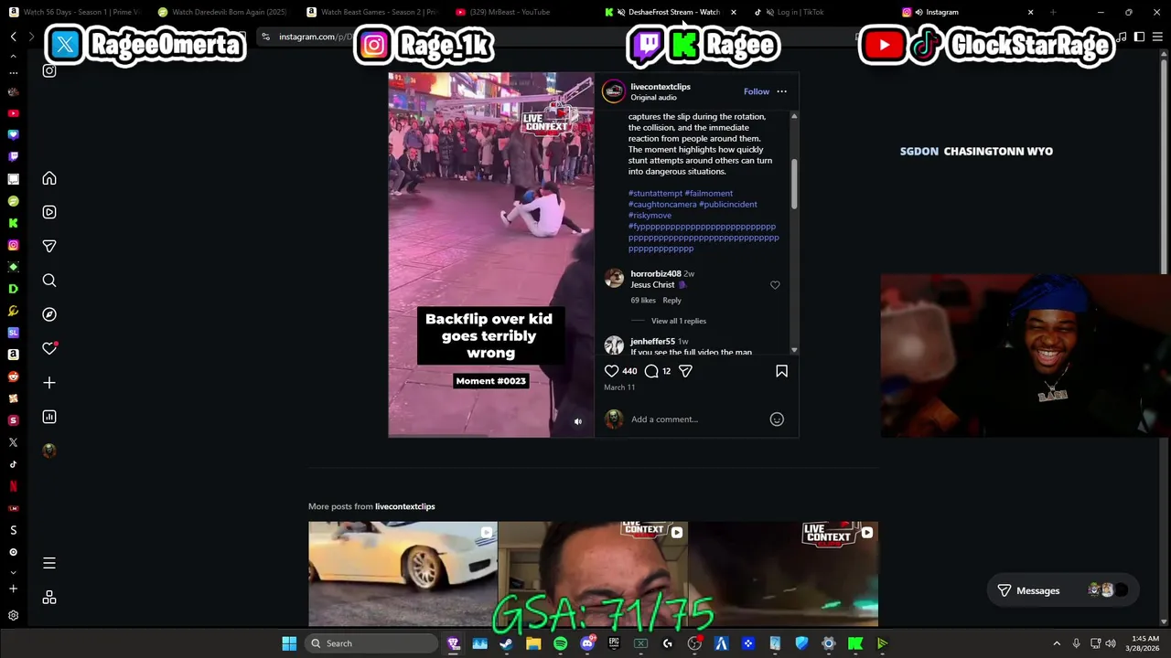Open Spotify from the taskbar

point(560,643)
